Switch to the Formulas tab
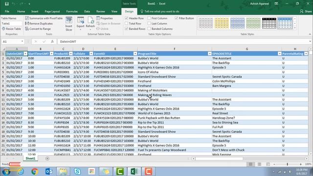313x176 pixels. [72, 11]
